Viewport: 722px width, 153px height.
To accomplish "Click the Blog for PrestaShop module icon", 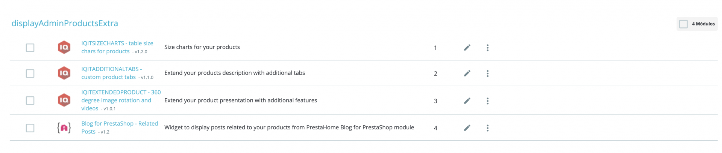I will pos(64,128).
